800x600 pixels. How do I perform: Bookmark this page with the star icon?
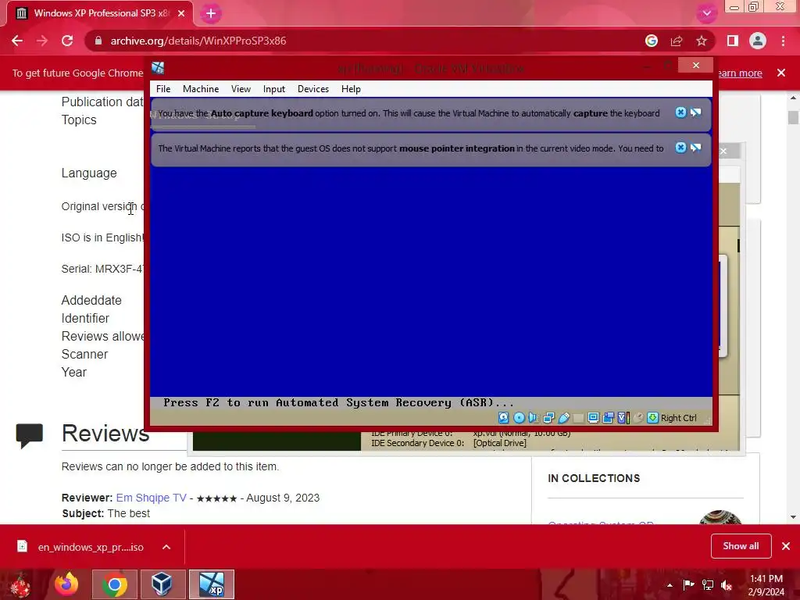coord(702,41)
